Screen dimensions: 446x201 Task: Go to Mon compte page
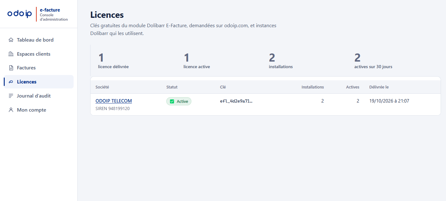tap(39, 110)
